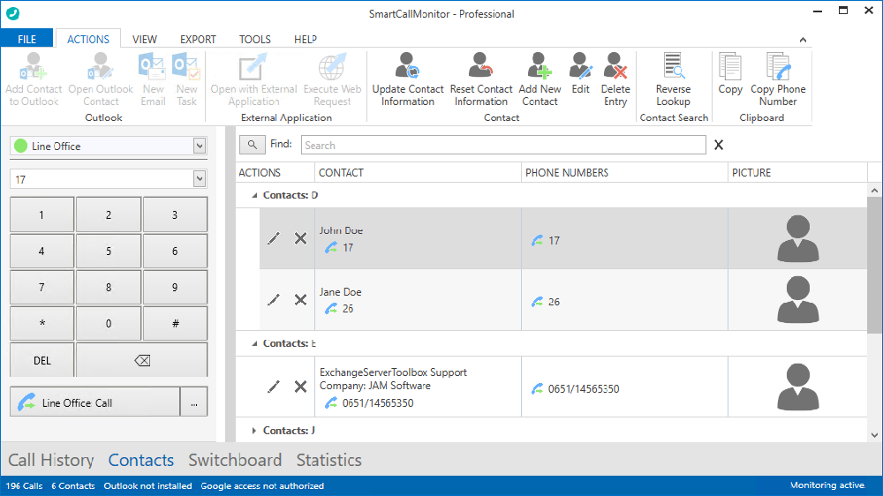Click contact list scrollbar down arrow
Viewport: 883px width, 496px height.
(874, 434)
